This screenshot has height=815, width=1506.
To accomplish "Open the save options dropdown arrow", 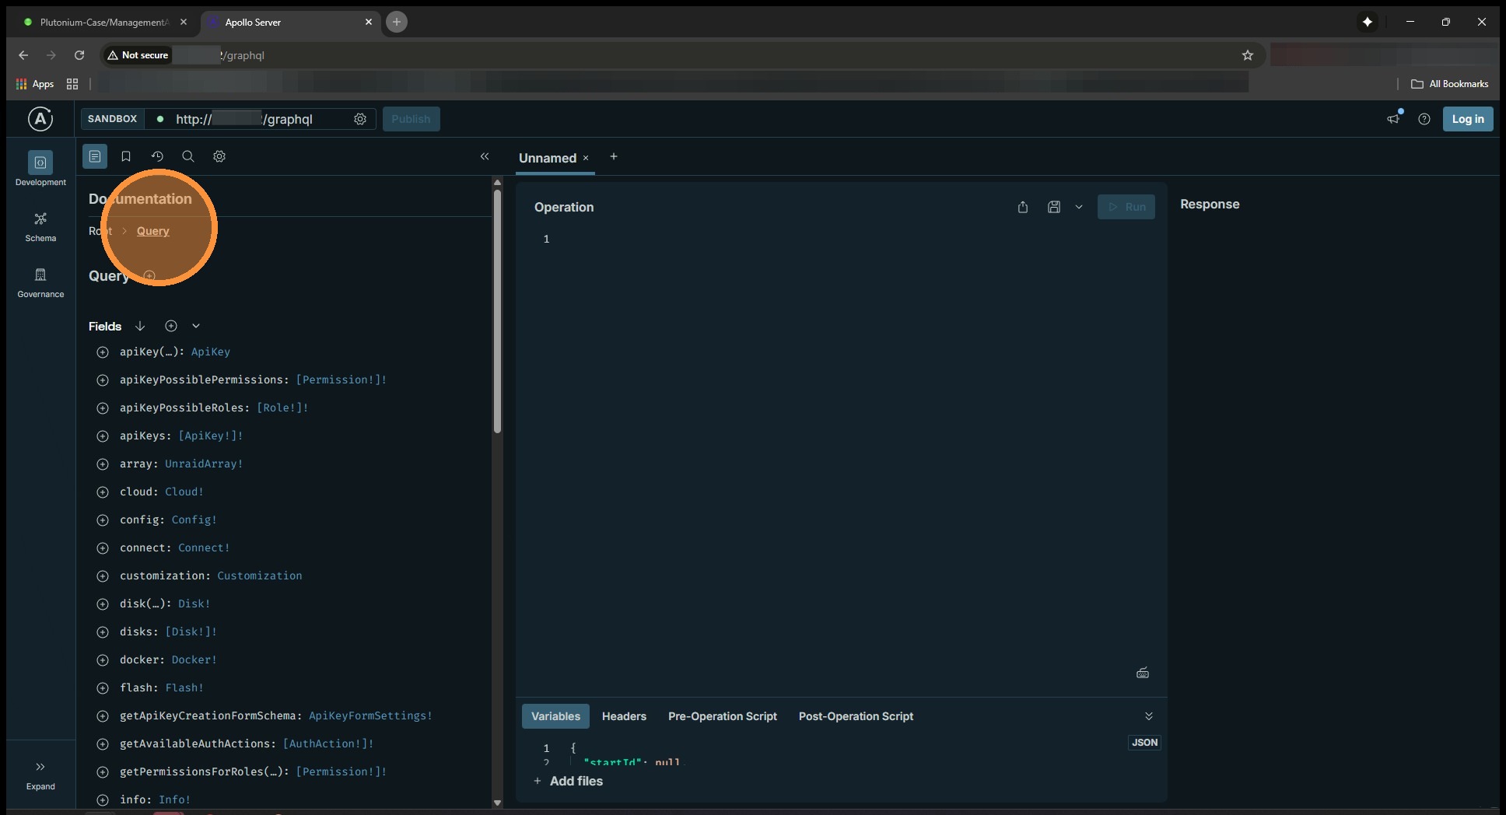I will tap(1079, 207).
